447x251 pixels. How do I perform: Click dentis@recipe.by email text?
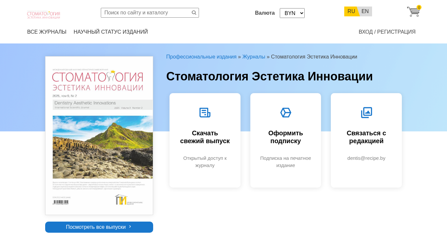click(367, 158)
